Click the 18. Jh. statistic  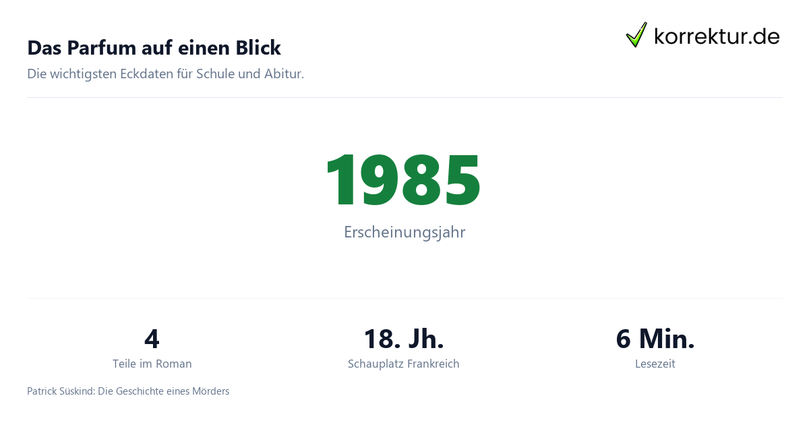point(404,339)
